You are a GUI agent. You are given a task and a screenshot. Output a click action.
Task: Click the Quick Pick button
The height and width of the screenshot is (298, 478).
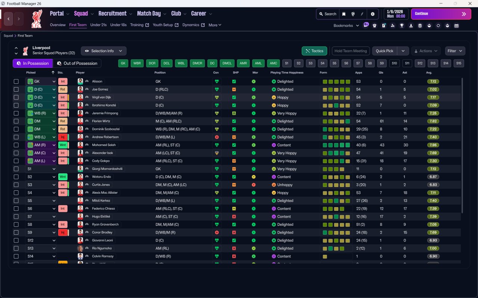(x=385, y=51)
